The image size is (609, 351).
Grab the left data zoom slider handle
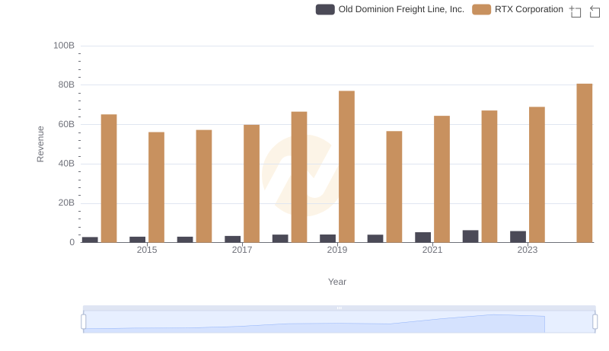coord(84,321)
